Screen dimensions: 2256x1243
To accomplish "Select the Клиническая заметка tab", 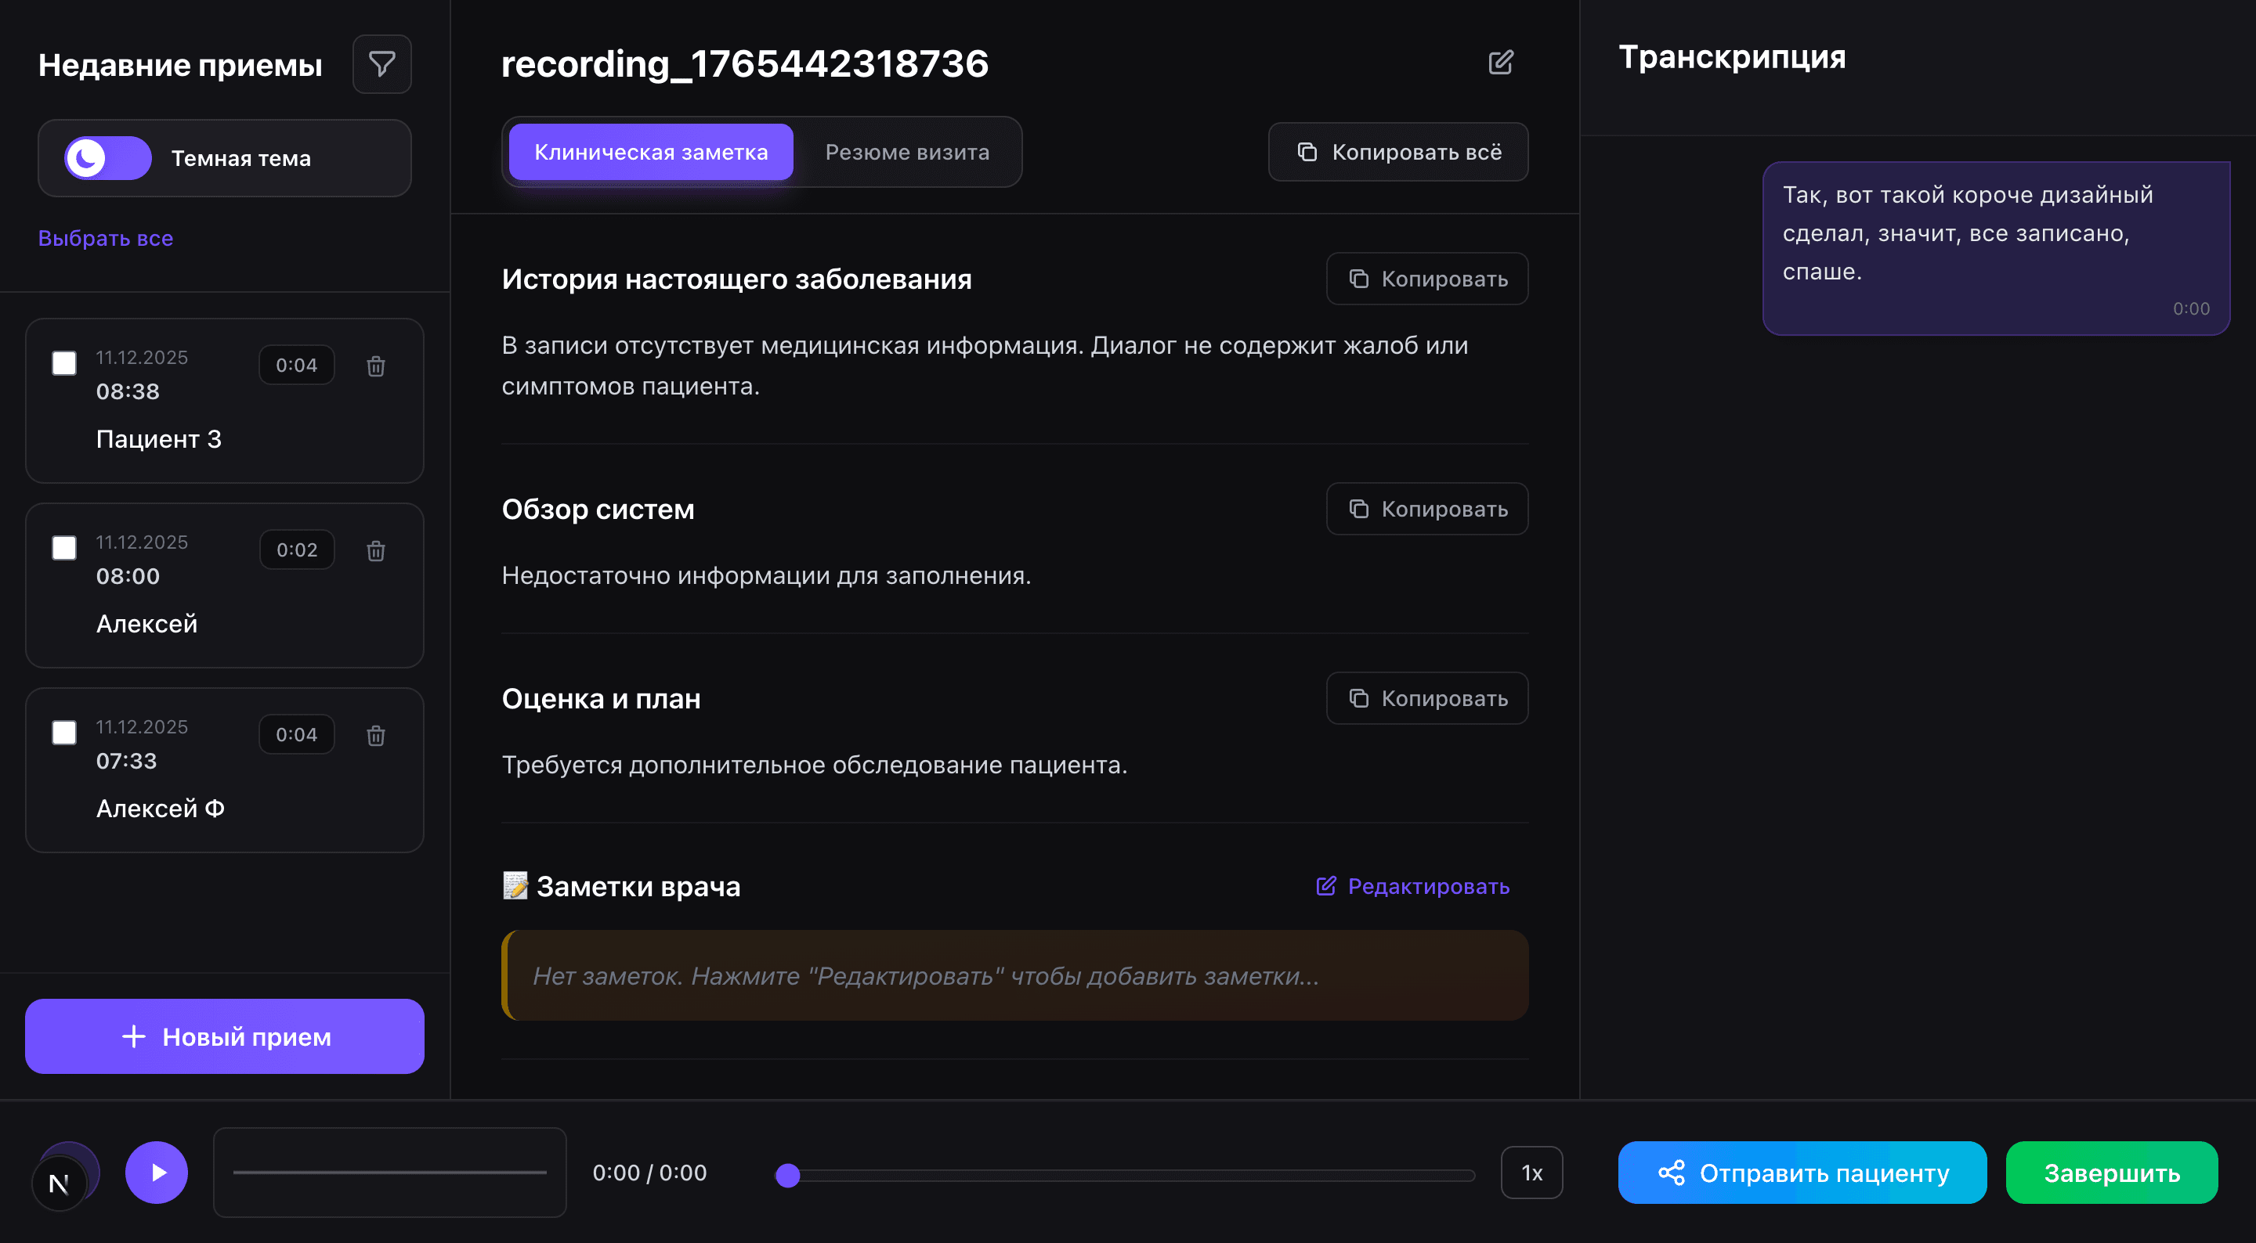I will click(x=650, y=151).
